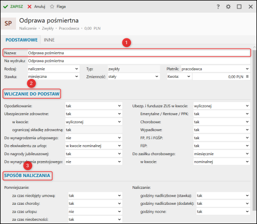Expand the Zmienność stały dropdown

[x=134, y=77]
